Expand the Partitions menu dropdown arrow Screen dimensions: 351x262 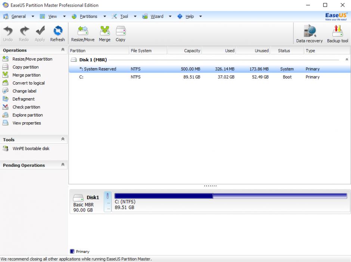(105, 16)
